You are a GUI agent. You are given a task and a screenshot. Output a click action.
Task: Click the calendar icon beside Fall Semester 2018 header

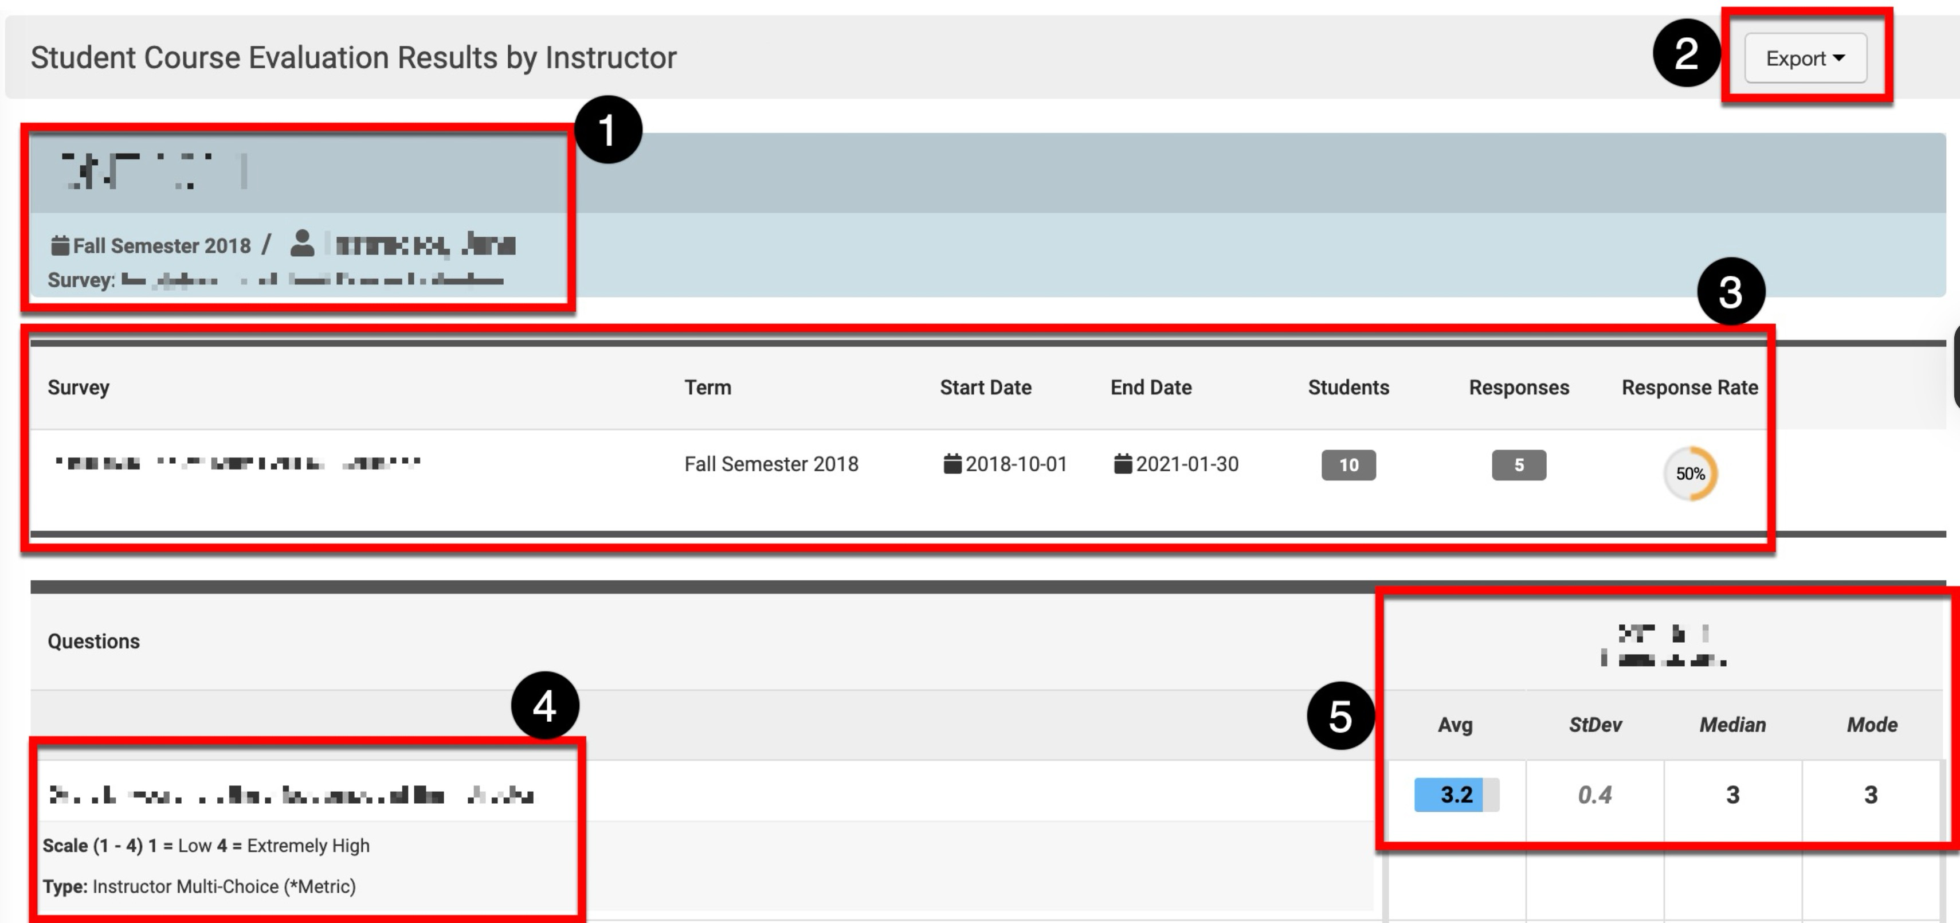click(60, 246)
